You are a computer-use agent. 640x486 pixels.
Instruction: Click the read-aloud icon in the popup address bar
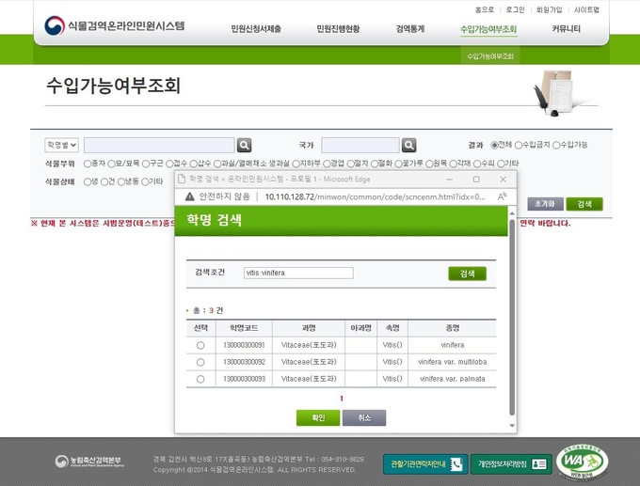502,196
